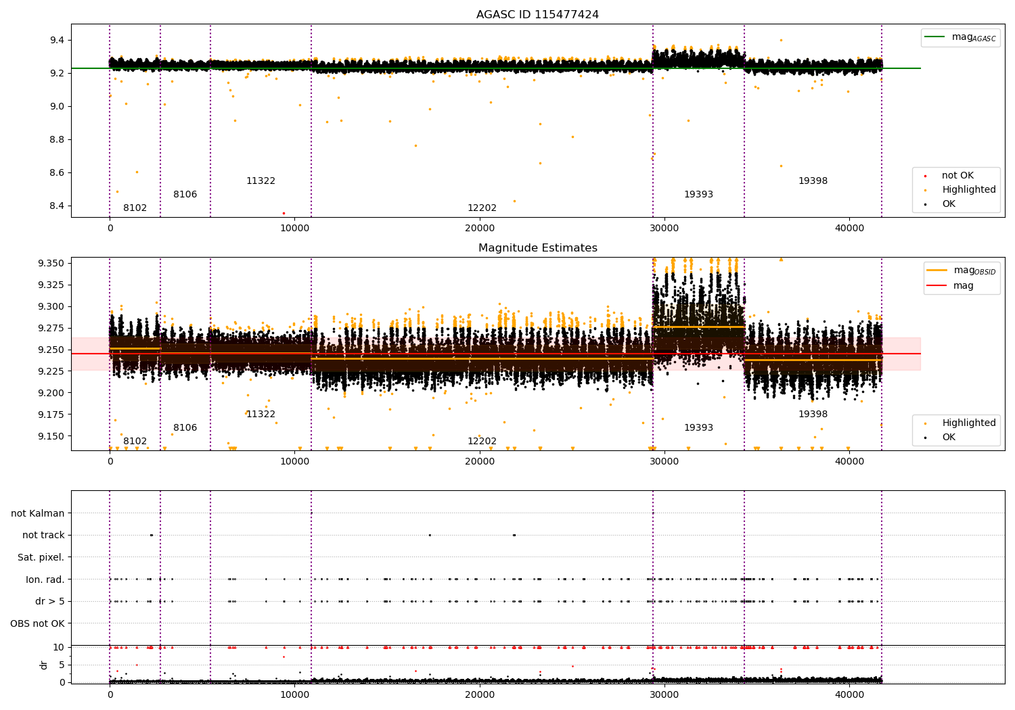Select the 'not Kalman' row label
The height and width of the screenshot is (710, 1015).
38,513
